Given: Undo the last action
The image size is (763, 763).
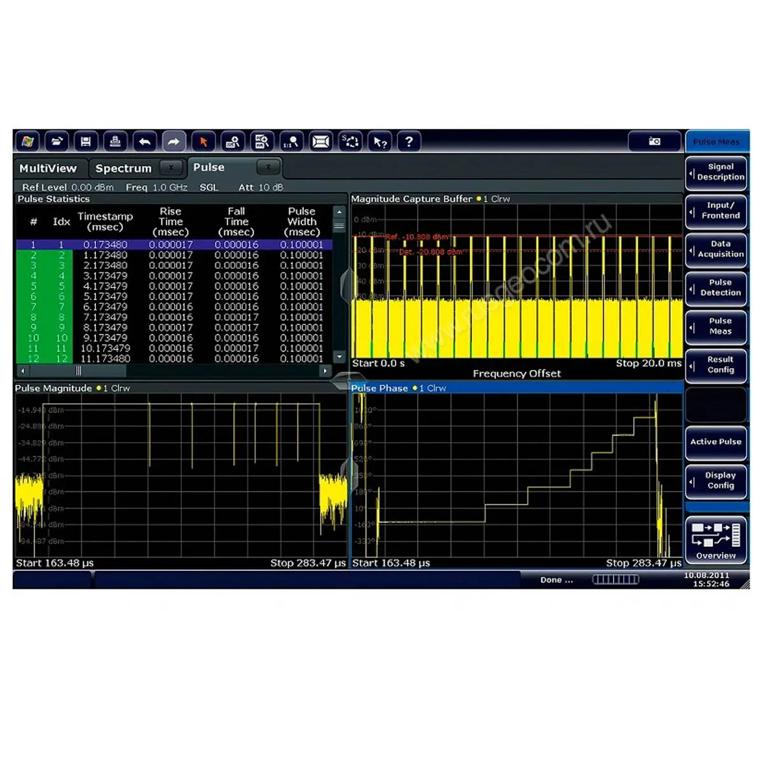Looking at the screenshot, I should pos(144,141).
